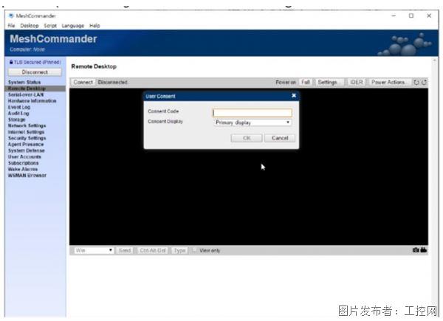Click the IDER button

click(x=357, y=82)
